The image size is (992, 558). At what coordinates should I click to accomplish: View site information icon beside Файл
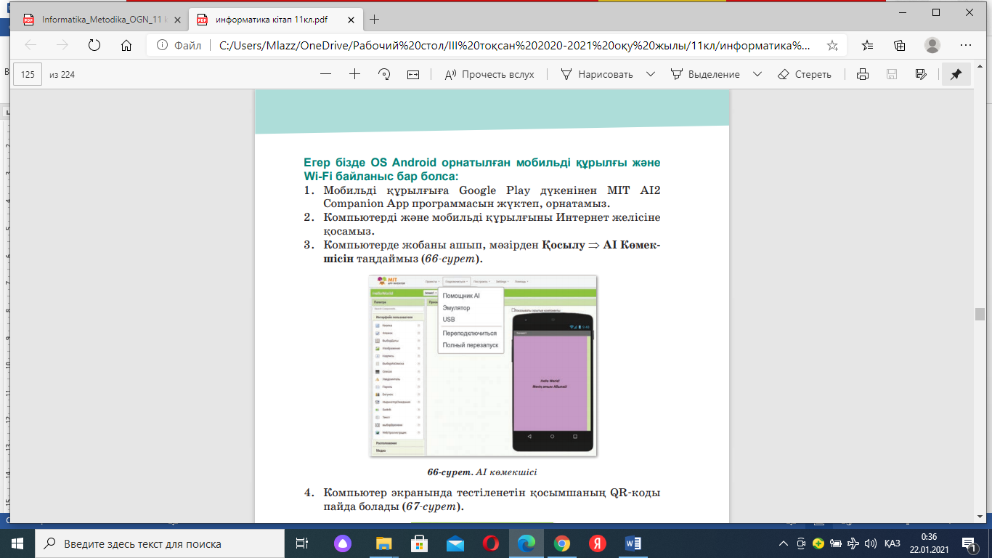click(161, 45)
